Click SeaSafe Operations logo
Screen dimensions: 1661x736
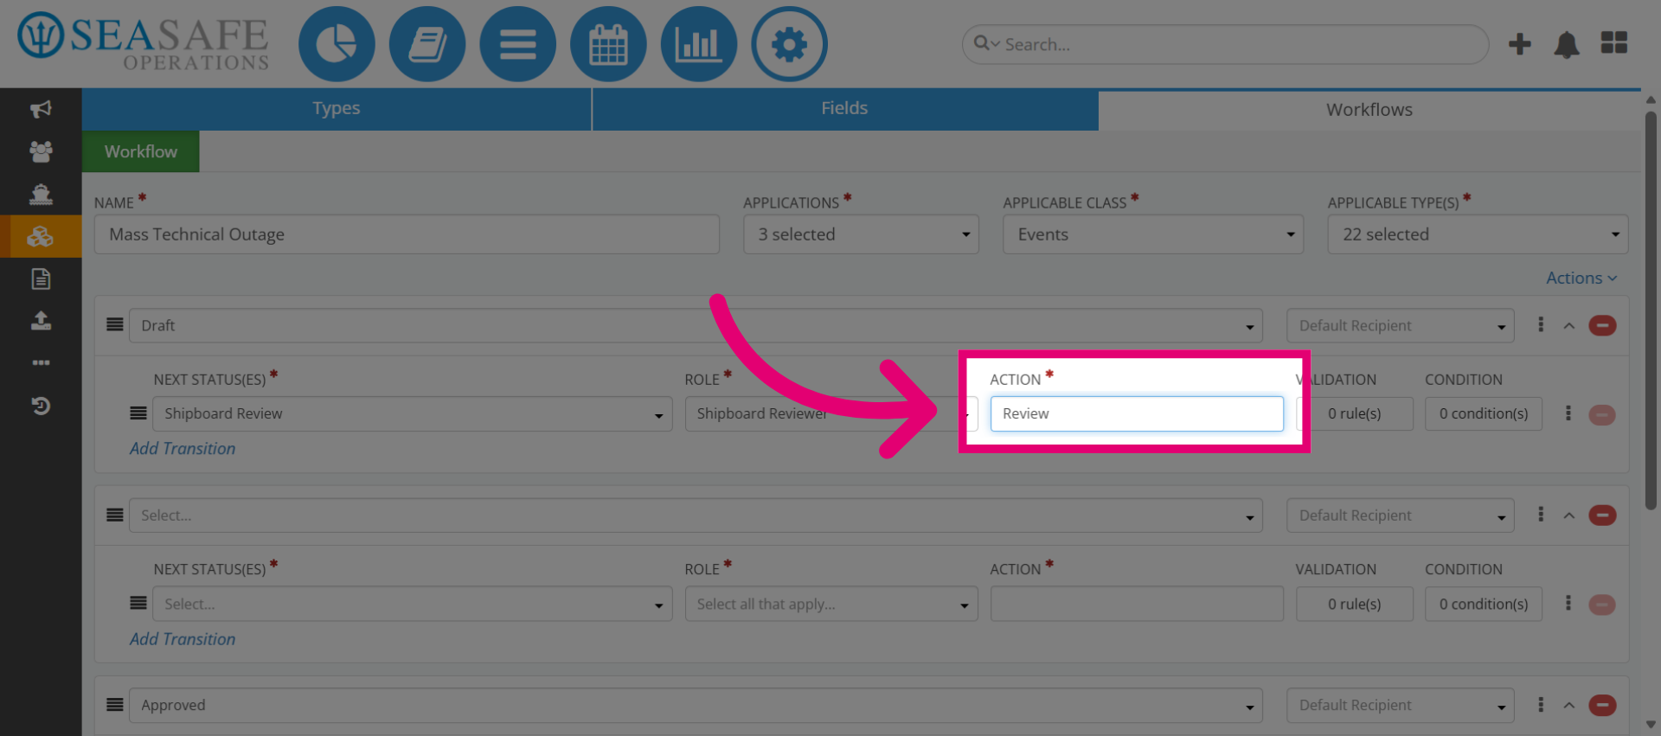coord(144,42)
